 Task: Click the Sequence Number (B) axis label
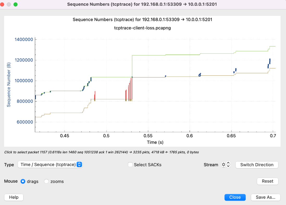(9, 84)
